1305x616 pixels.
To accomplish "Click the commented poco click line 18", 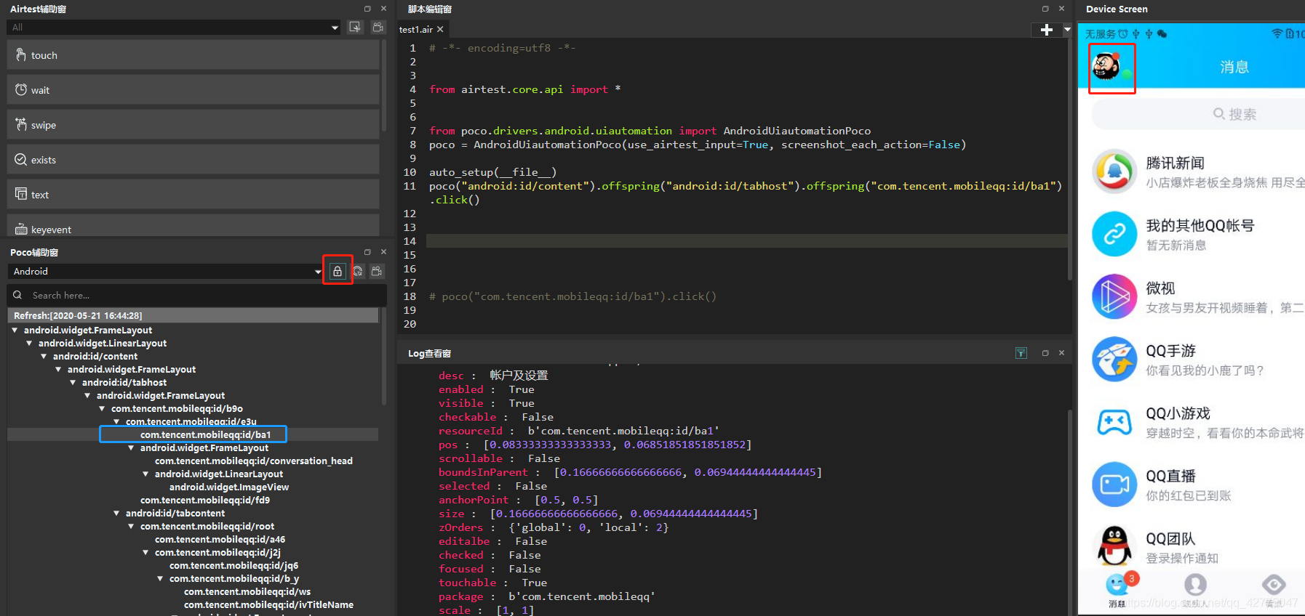I will click(572, 296).
